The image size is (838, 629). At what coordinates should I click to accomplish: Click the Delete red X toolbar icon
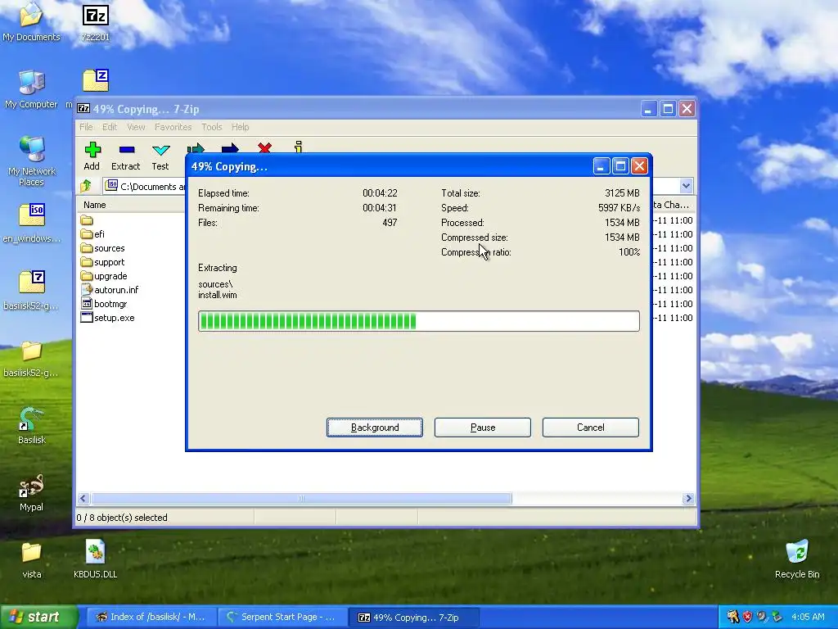pyautogui.click(x=264, y=147)
